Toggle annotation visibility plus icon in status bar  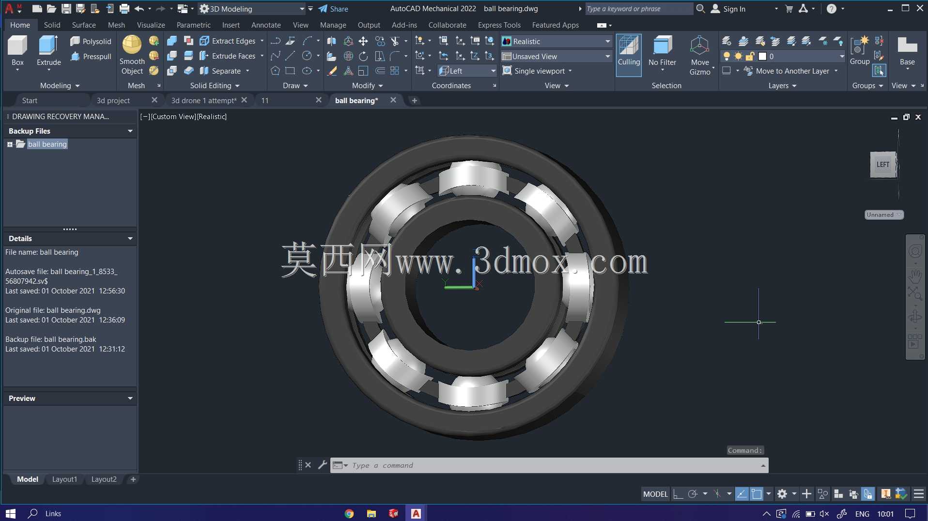pos(806,494)
